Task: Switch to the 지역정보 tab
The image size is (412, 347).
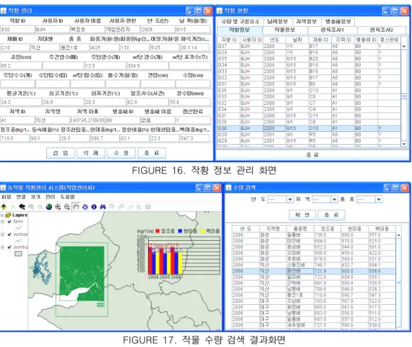Action: tap(306, 22)
